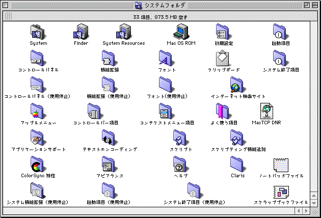The height and width of the screenshot is (218, 321).
Task: Click the vertical scrollbar down arrow
Action: [x=314, y=203]
